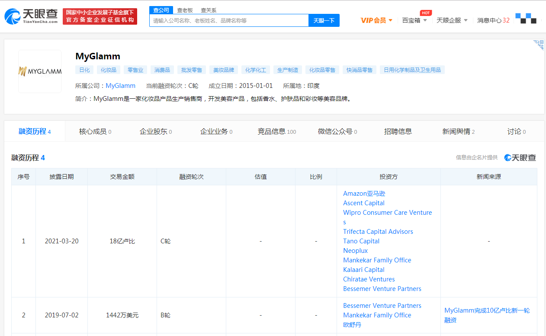Open the 所属公司 MyGlamm link

coord(121,86)
